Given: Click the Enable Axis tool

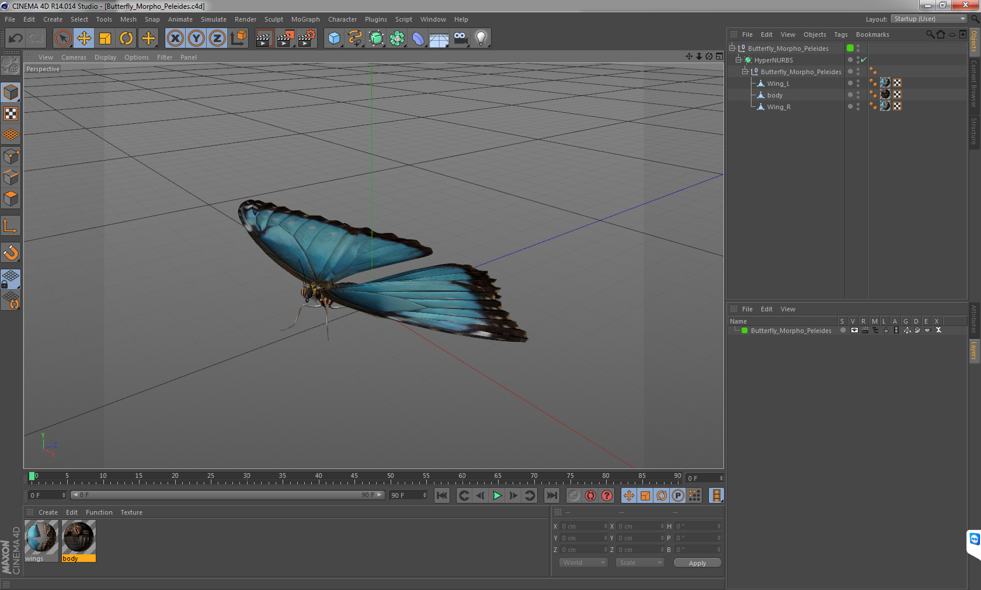Looking at the screenshot, I should pyautogui.click(x=11, y=225).
